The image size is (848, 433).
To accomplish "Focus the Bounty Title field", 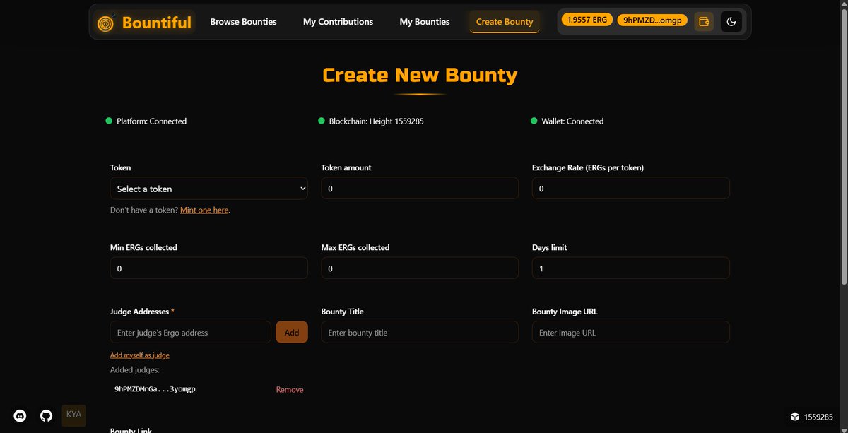I will point(420,332).
